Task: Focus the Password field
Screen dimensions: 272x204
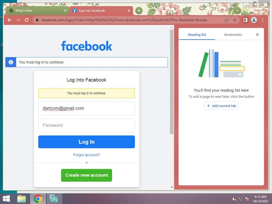Action: coord(87,125)
